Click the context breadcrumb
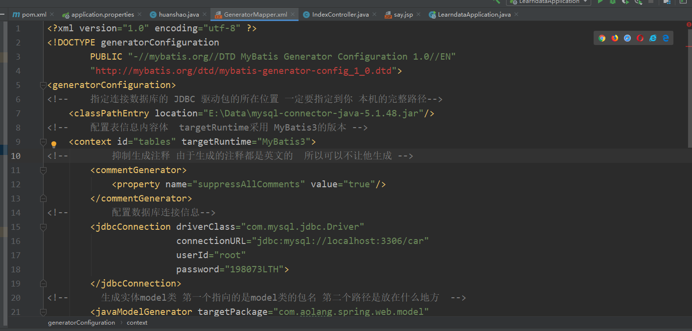 (x=137, y=323)
